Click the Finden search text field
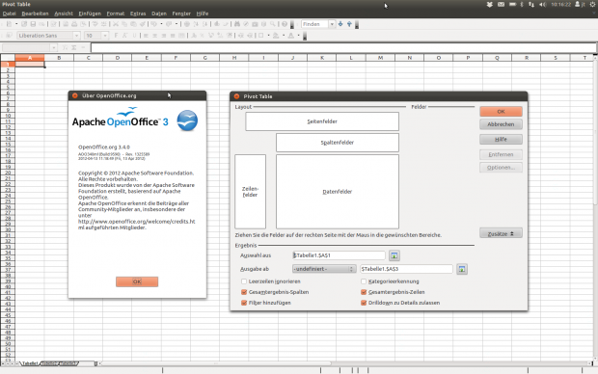 tap(315, 24)
